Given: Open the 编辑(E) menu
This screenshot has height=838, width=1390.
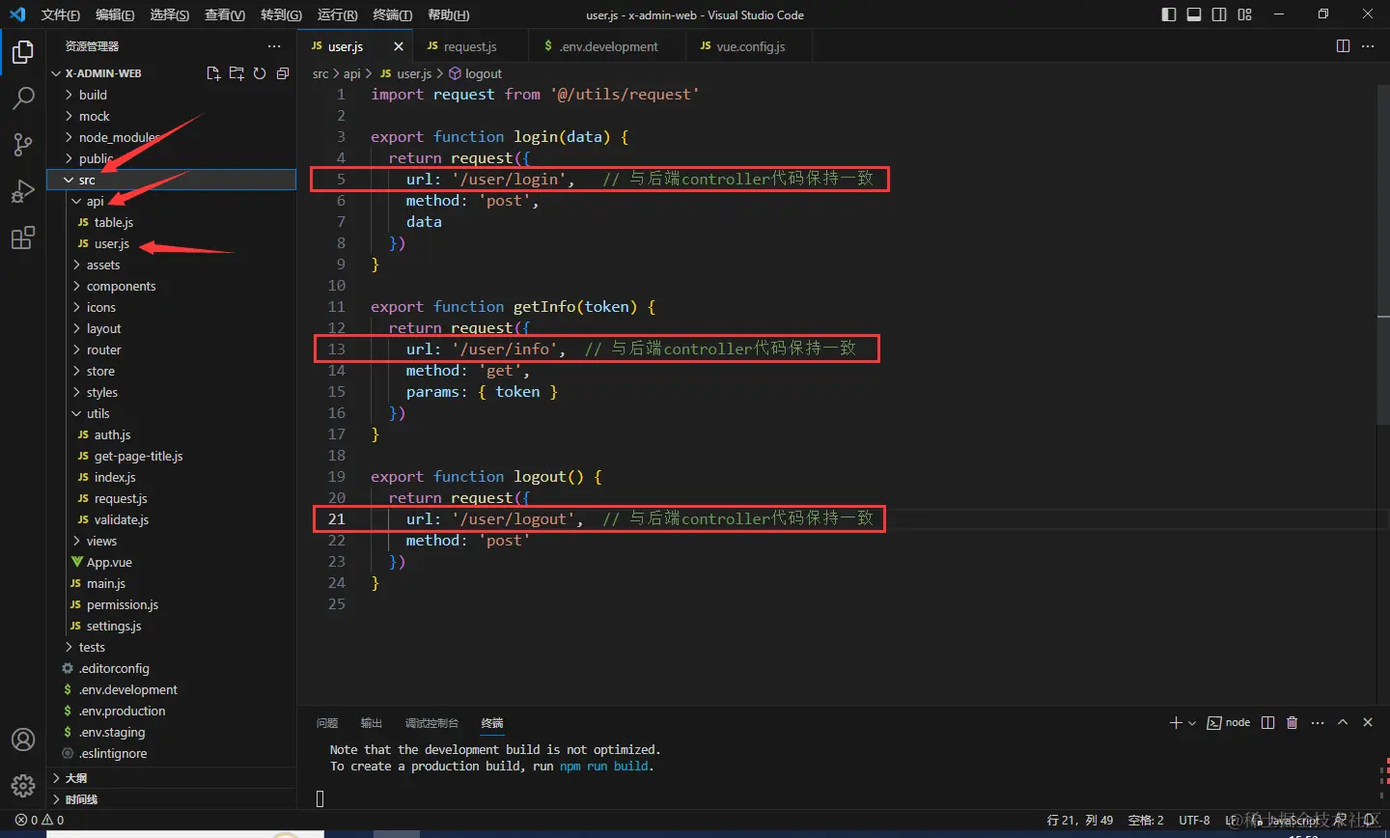Looking at the screenshot, I should [115, 14].
